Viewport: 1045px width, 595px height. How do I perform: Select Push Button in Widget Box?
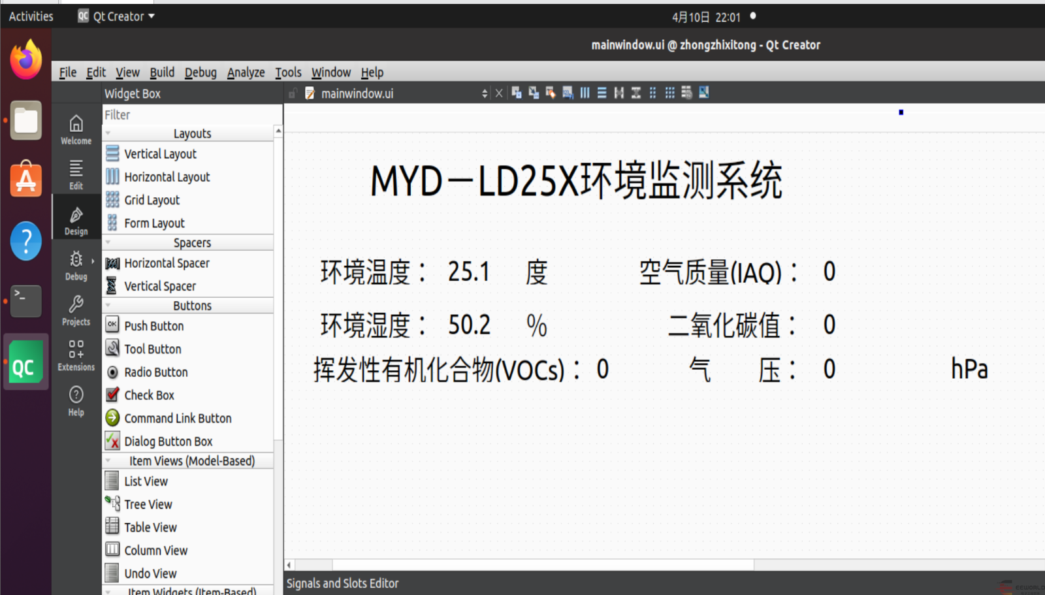click(x=153, y=326)
